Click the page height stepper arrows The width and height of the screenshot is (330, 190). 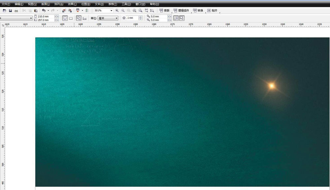(x=57, y=20)
